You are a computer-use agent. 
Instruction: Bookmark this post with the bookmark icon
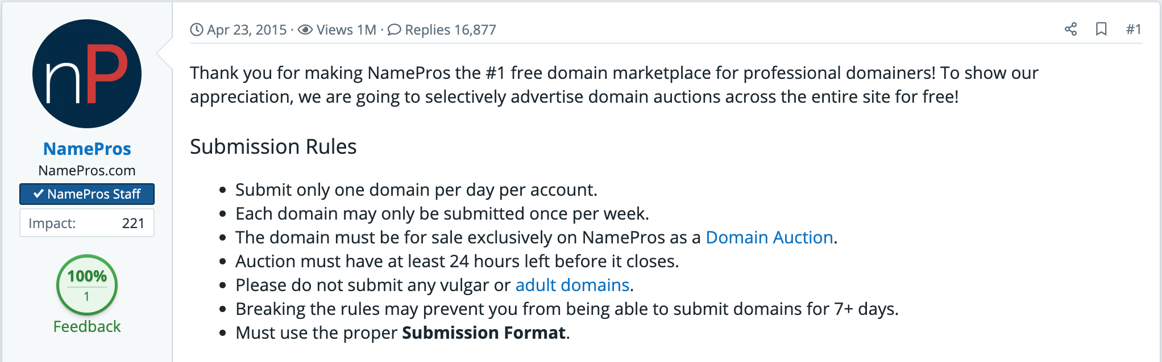pos(1101,29)
